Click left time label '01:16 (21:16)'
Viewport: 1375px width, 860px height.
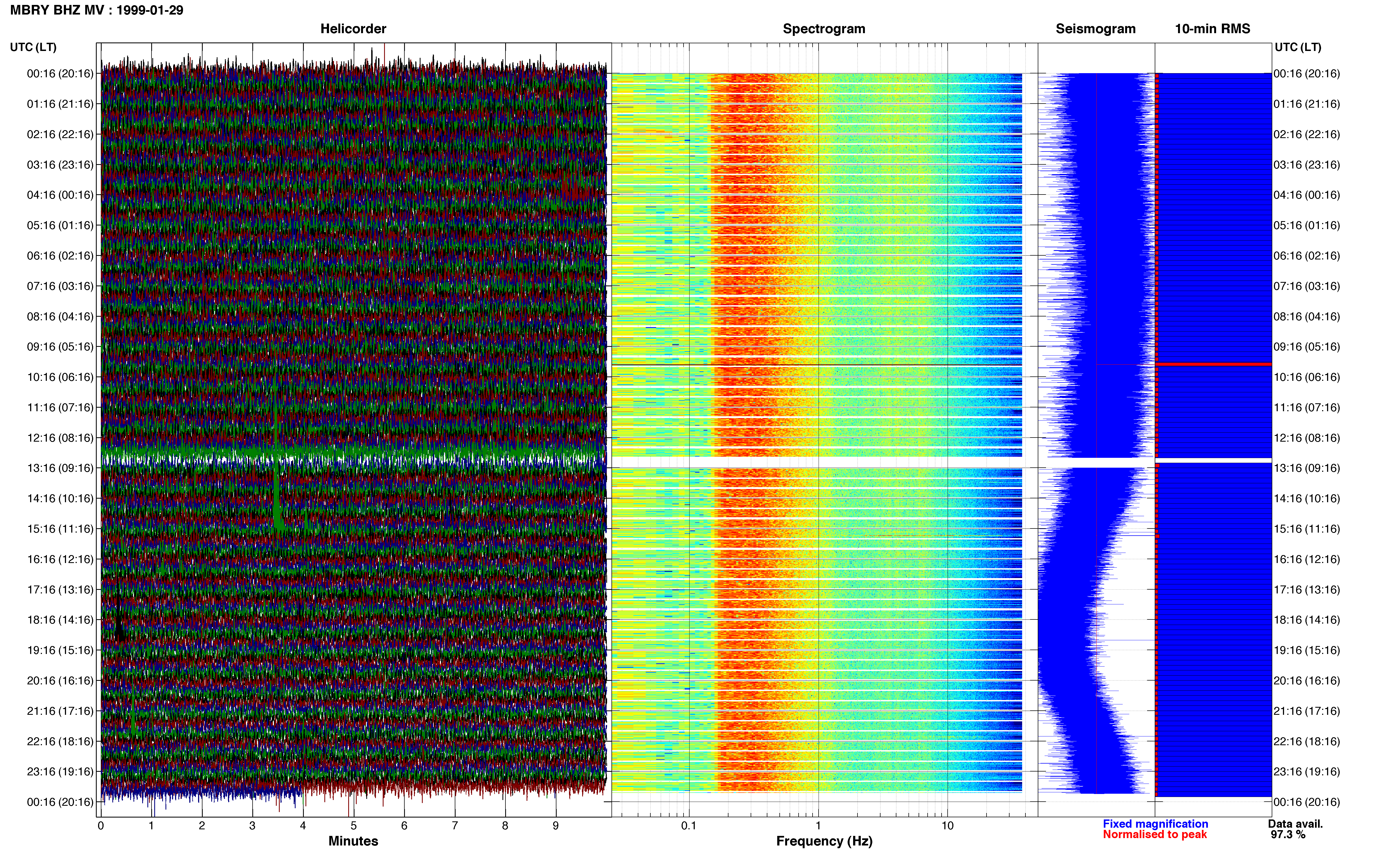coord(60,104)
